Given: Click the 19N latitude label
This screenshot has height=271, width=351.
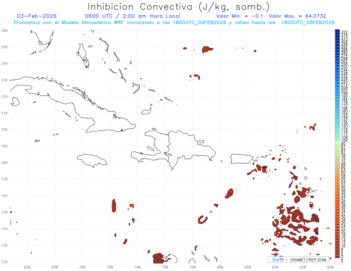Looking at the screenshot, I should (4, 146).
